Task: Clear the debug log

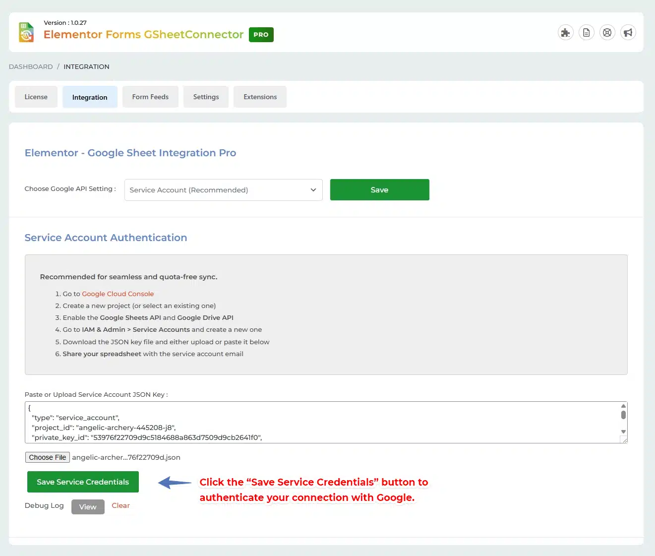Action: pyautogui.click(x=120, y=506)
